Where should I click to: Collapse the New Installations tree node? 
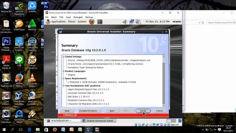tap(63, 86)
